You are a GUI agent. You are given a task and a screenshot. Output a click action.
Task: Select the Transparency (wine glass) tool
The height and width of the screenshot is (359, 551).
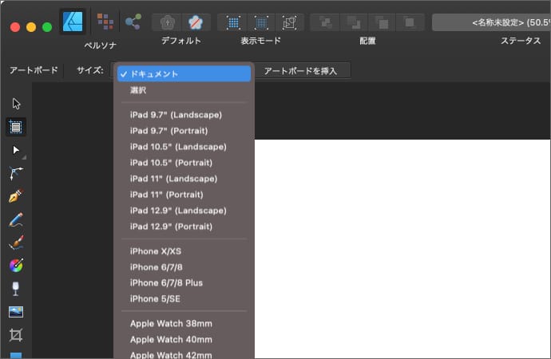16,289
